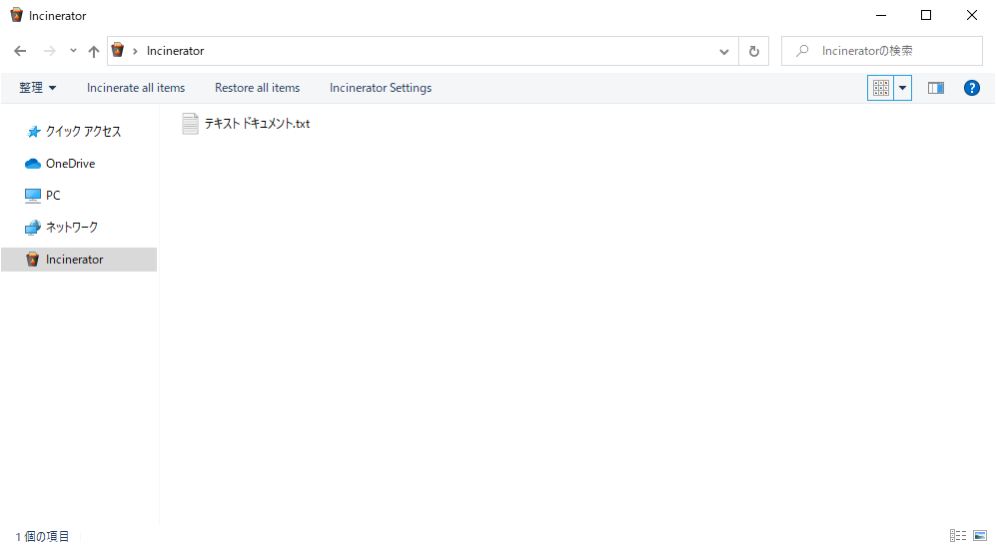Click Restore all items
Viewport: 996px width, 549px height.
[258, 88]
